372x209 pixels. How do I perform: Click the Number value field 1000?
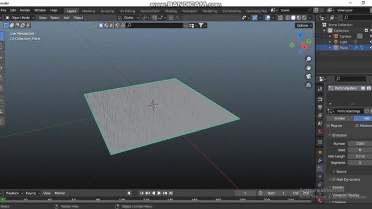(x=360, y=143)
